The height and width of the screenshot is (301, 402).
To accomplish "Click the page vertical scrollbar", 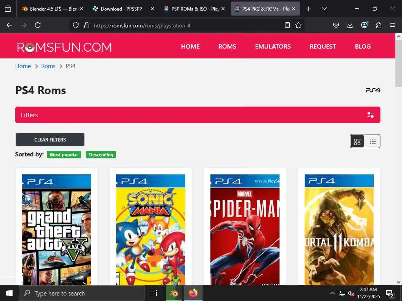I will 398,64.
